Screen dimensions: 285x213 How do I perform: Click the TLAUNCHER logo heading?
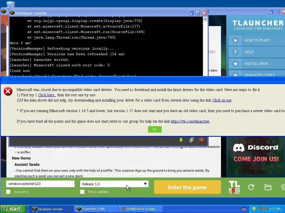[x=258, y=23]
